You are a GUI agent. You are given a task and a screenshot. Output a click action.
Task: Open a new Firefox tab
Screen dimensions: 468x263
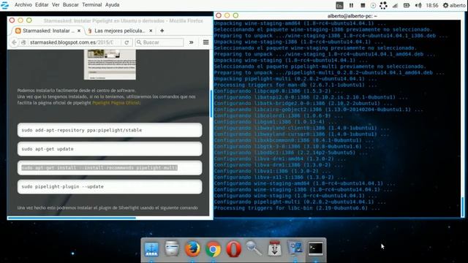pyautogui.click(x=162, y=31)
